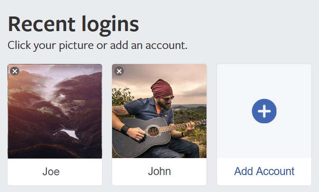Screen dimensions: 319x192
Task: Click the red beanie in John's picture
Action: 162,87
